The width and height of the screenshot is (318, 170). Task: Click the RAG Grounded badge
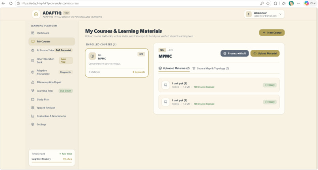64,50
